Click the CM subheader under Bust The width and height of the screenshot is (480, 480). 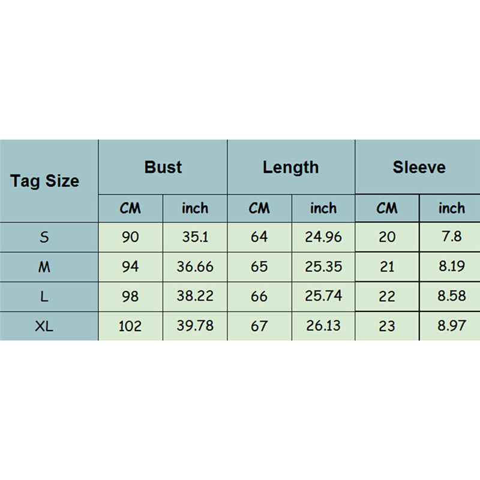130,208
